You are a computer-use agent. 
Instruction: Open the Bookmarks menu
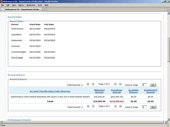coord(31,5)
